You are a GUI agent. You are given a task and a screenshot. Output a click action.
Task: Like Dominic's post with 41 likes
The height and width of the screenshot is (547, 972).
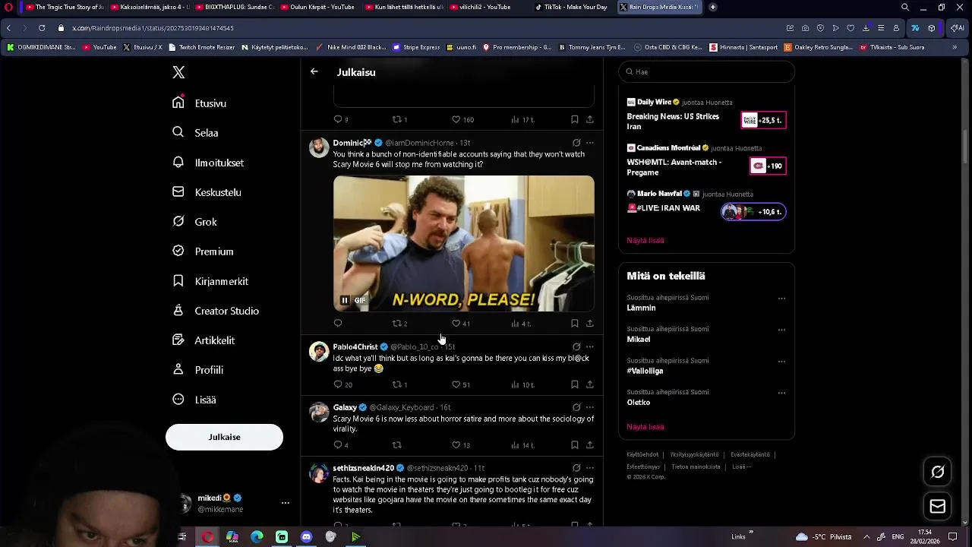coord(461,324)
